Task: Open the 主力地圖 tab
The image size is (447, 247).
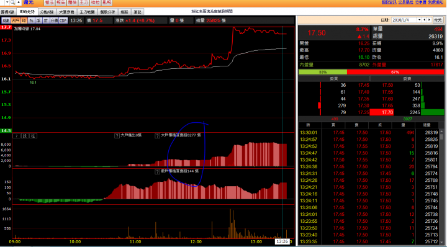Action: point(87,12)
